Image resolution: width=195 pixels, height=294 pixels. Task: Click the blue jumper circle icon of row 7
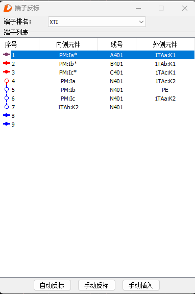pos(7,106)
